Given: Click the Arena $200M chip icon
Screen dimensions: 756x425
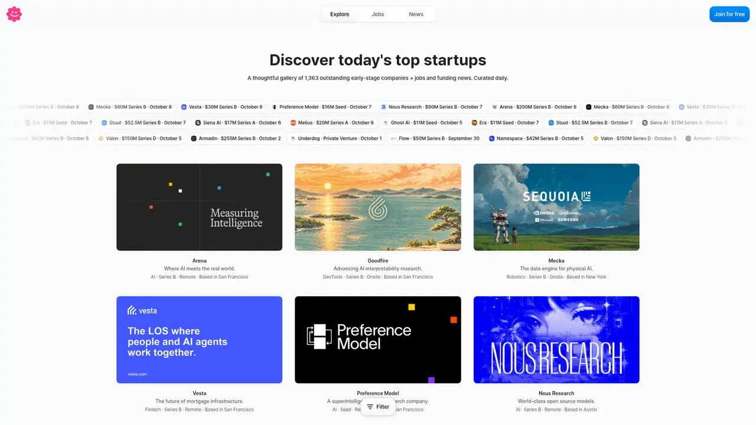Looking at the screenshot, I should (x=494, y=107).
